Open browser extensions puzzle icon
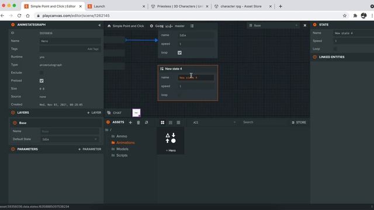The height and width of the screenshot is (210, 374). (355, 16)
